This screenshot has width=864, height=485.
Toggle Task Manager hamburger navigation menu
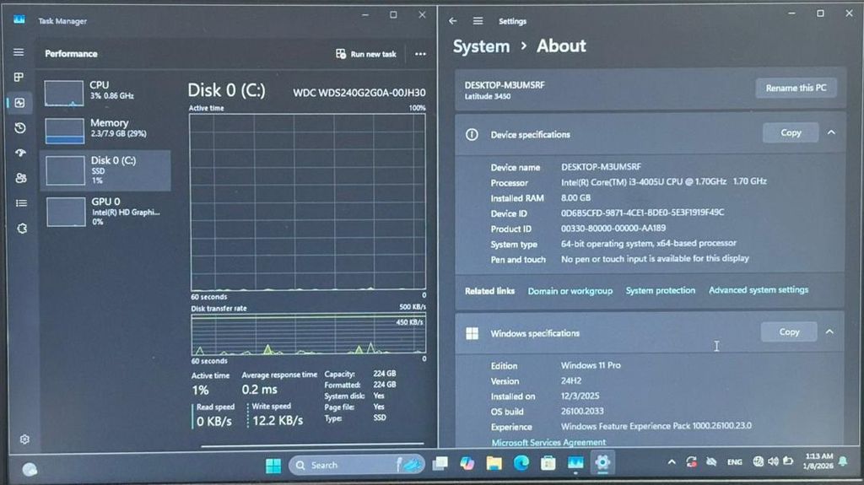19,52
